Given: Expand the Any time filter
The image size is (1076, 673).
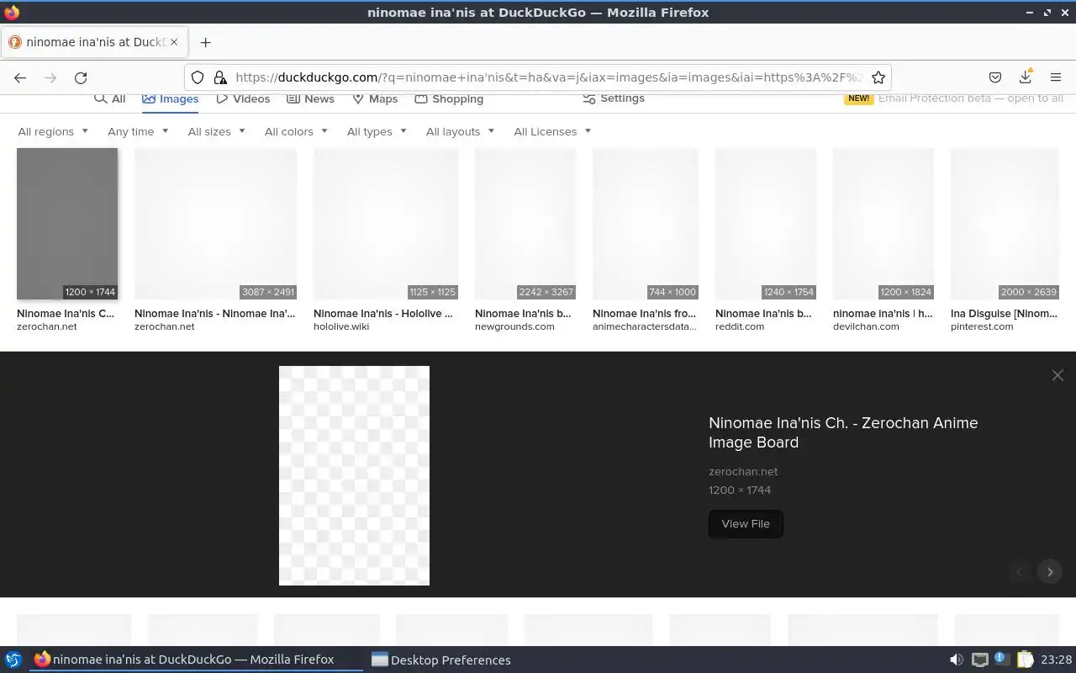Looking at the screenshot, I should (x=138, y=131).
